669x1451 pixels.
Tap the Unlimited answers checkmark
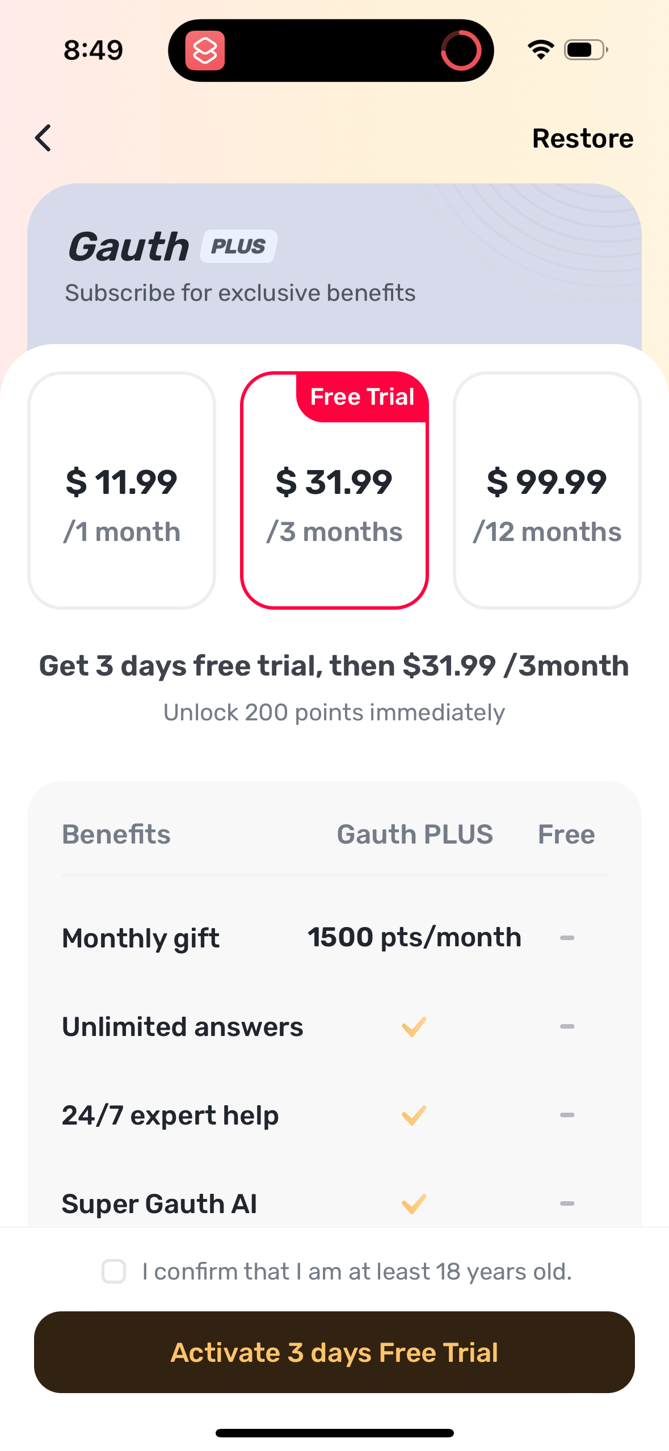coord(414,1026)
